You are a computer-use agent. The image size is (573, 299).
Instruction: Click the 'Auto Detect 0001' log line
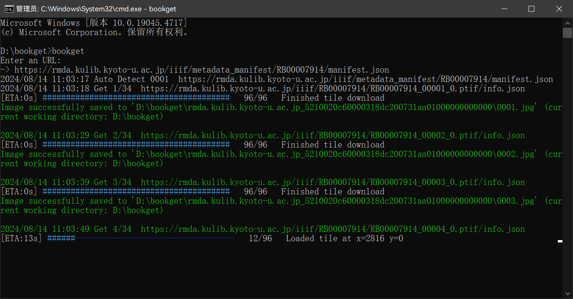pos(277,79)
